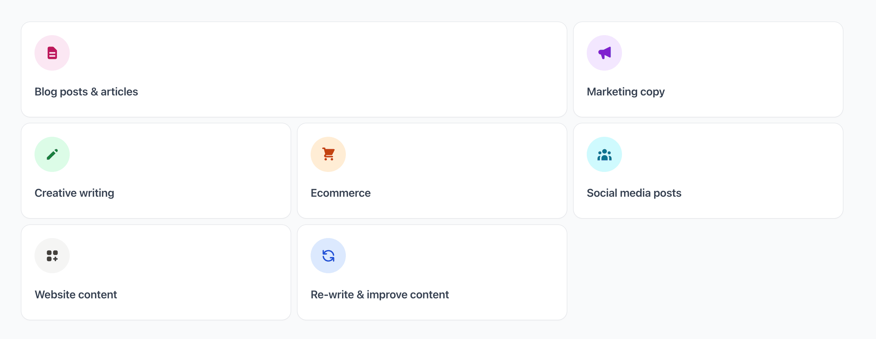Select the Social media posts text

[634, 193]
